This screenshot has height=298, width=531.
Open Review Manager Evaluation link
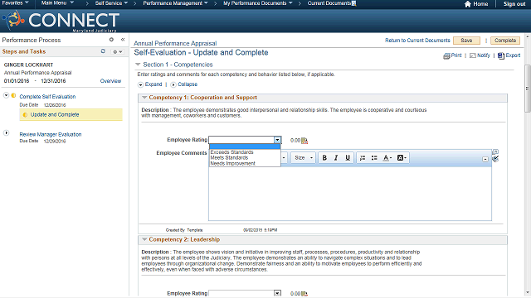click(x=51, y=134)
